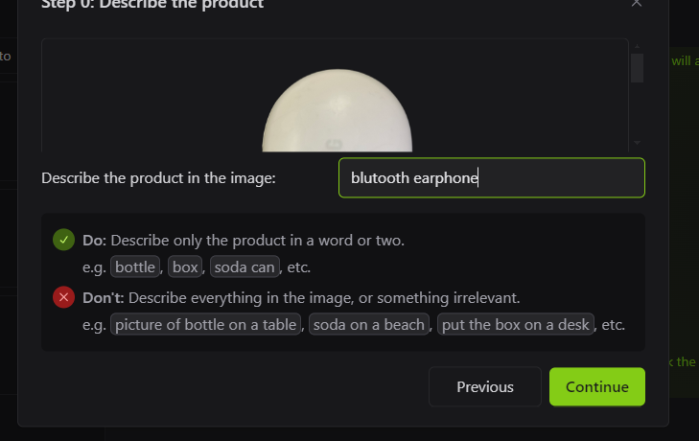Proceed with the green Continue button
Viewport: 699px width, 441px height.
coord(597,386)
